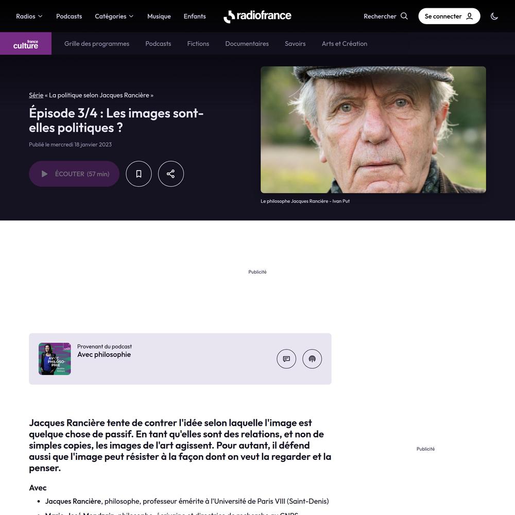Open the Série link
This screenshot has height=515, width=515.
click(36, 95)
